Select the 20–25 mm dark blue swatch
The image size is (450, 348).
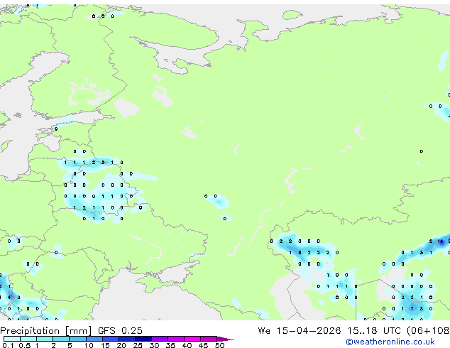tap(127, 339)
